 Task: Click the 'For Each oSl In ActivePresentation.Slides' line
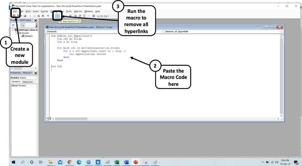[x=88, y=48]
